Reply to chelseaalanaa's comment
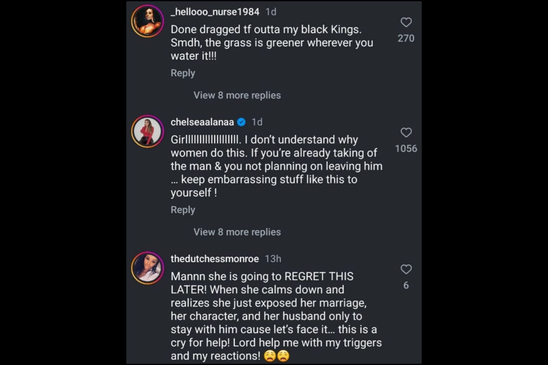 point(183,209)
